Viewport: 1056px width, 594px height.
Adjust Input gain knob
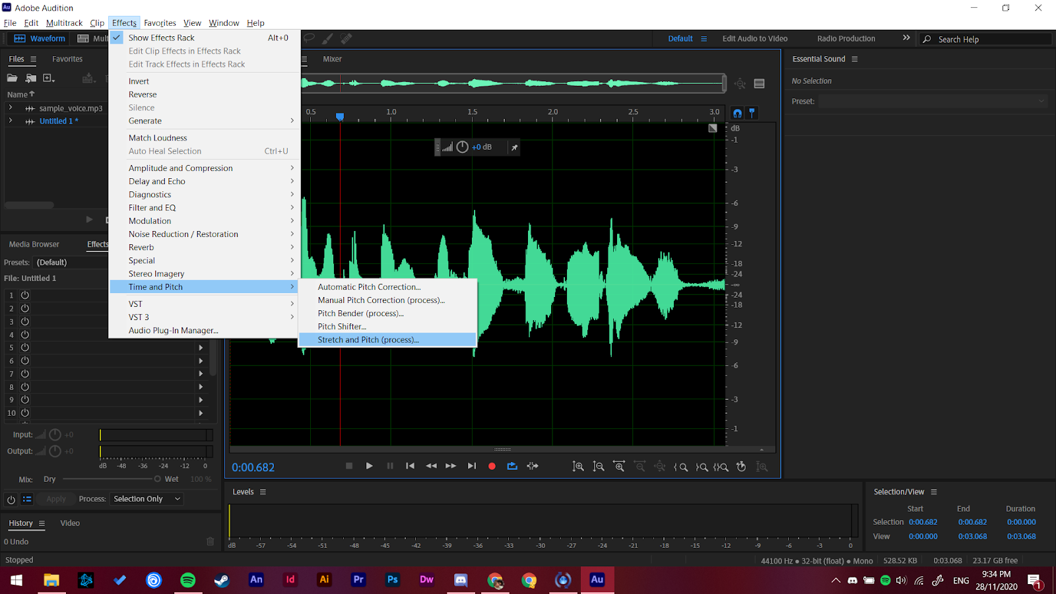(55, 434)
